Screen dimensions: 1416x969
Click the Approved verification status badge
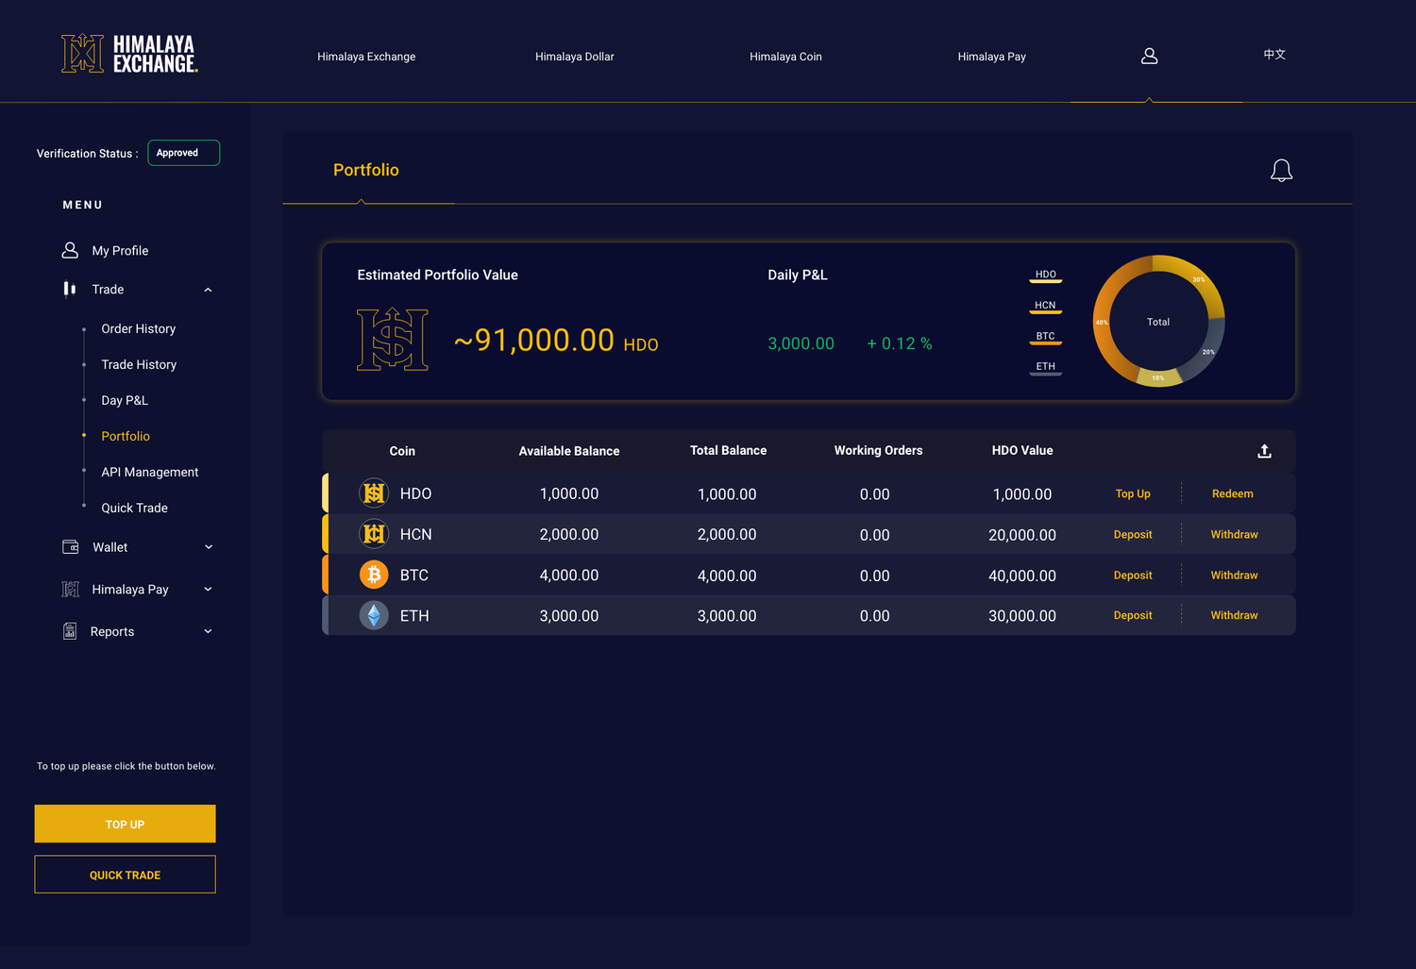click(x=184, y=153)
